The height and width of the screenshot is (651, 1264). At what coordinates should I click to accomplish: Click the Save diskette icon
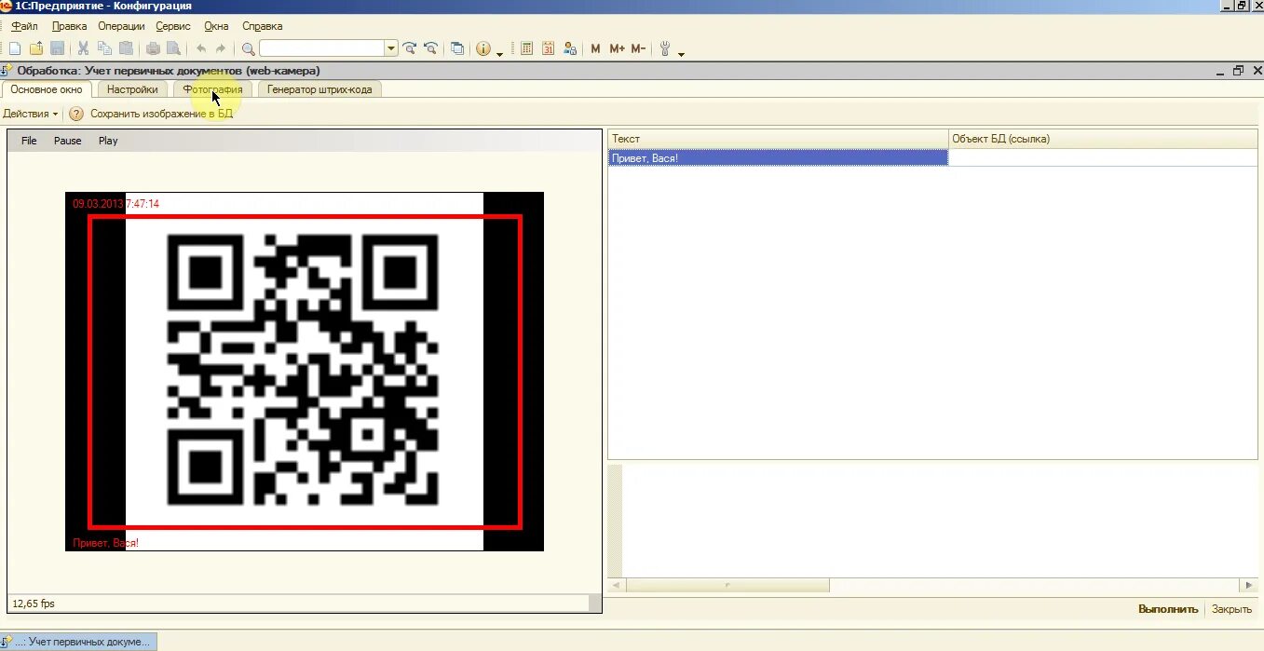[58, 48]
